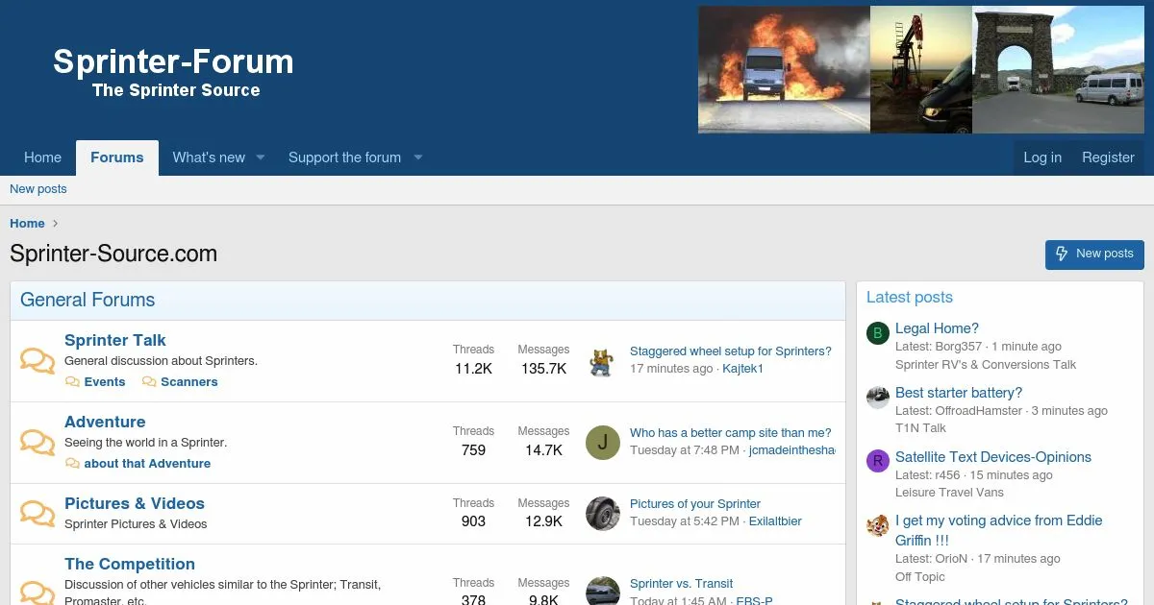Open the Latest posts heading link

click(x=910, y=298)
